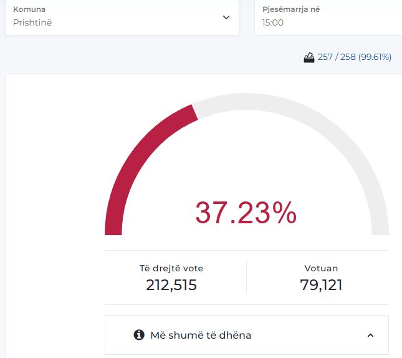Open the Komuna dropdown arrow
This screenshot has height=358, width=402.
pyautogui.click(x=226, y=17)
